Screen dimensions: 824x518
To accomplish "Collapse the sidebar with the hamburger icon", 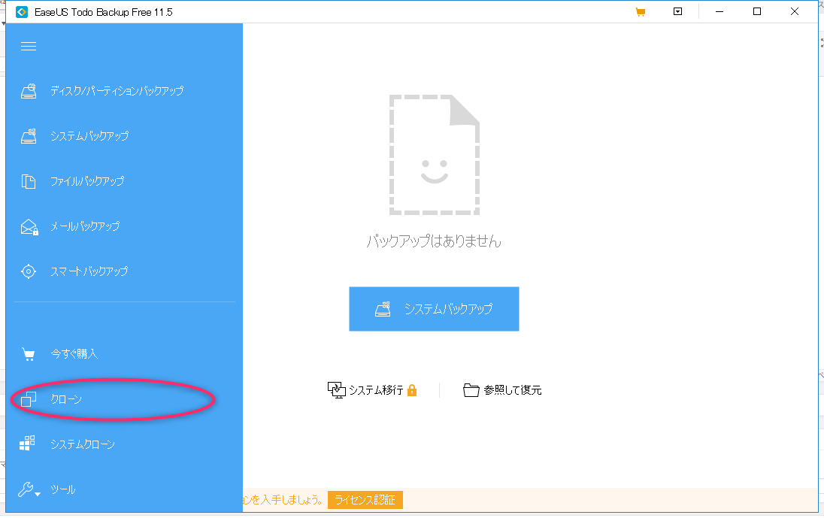I will click(29, 46).
